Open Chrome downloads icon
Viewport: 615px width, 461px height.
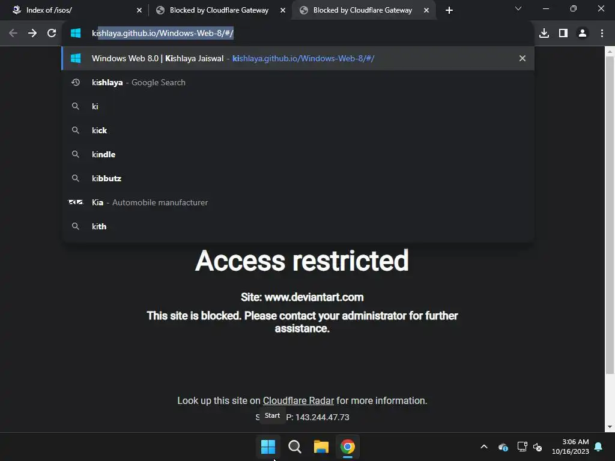click(544, 34)
